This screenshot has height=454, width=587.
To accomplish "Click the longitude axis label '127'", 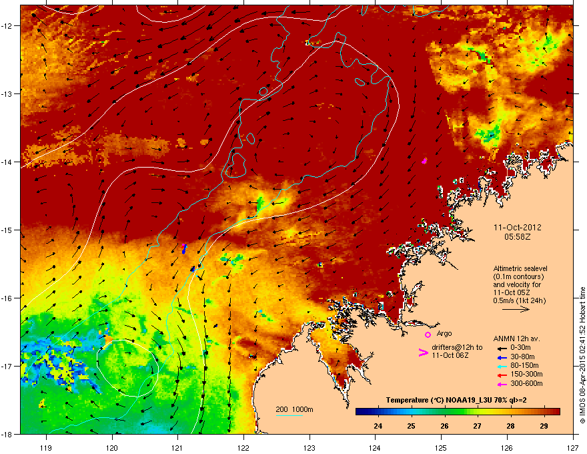I will (x=573, y=447).
